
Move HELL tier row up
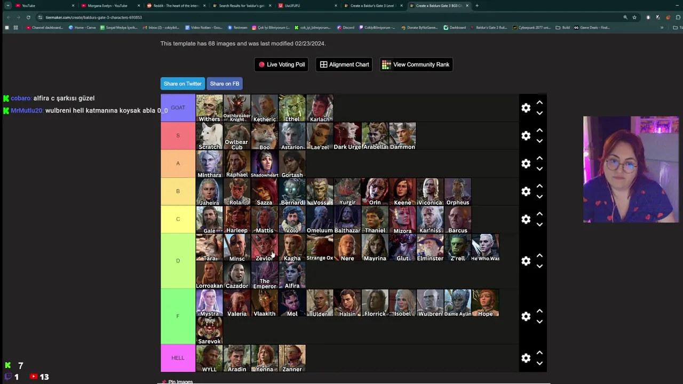tap(539, 352)
